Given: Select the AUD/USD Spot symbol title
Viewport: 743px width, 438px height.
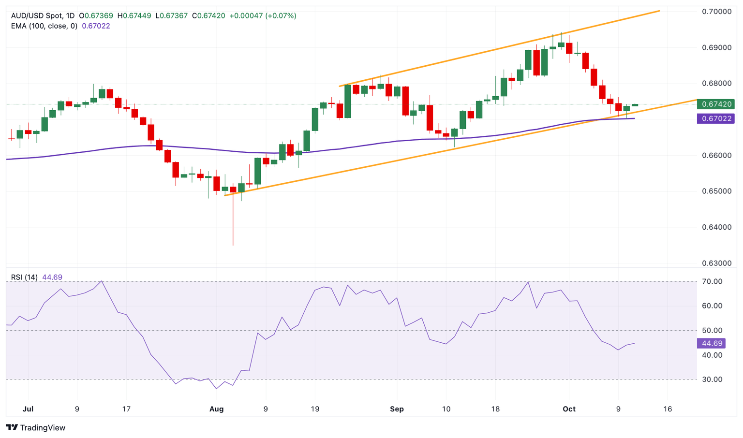Looking at the screenshot, I should 37,15.
